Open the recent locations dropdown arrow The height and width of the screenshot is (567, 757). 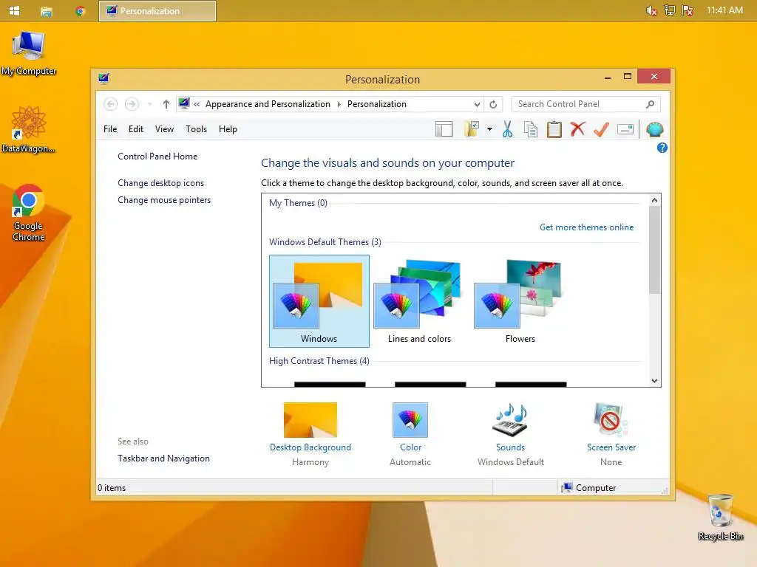[149, 104]
